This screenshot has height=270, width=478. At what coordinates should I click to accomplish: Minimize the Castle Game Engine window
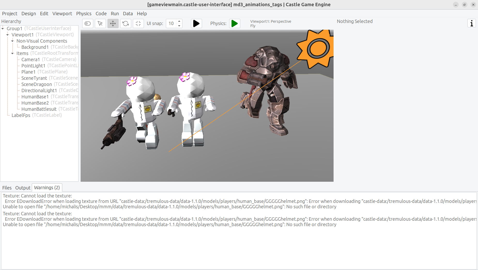click(456, 5)
